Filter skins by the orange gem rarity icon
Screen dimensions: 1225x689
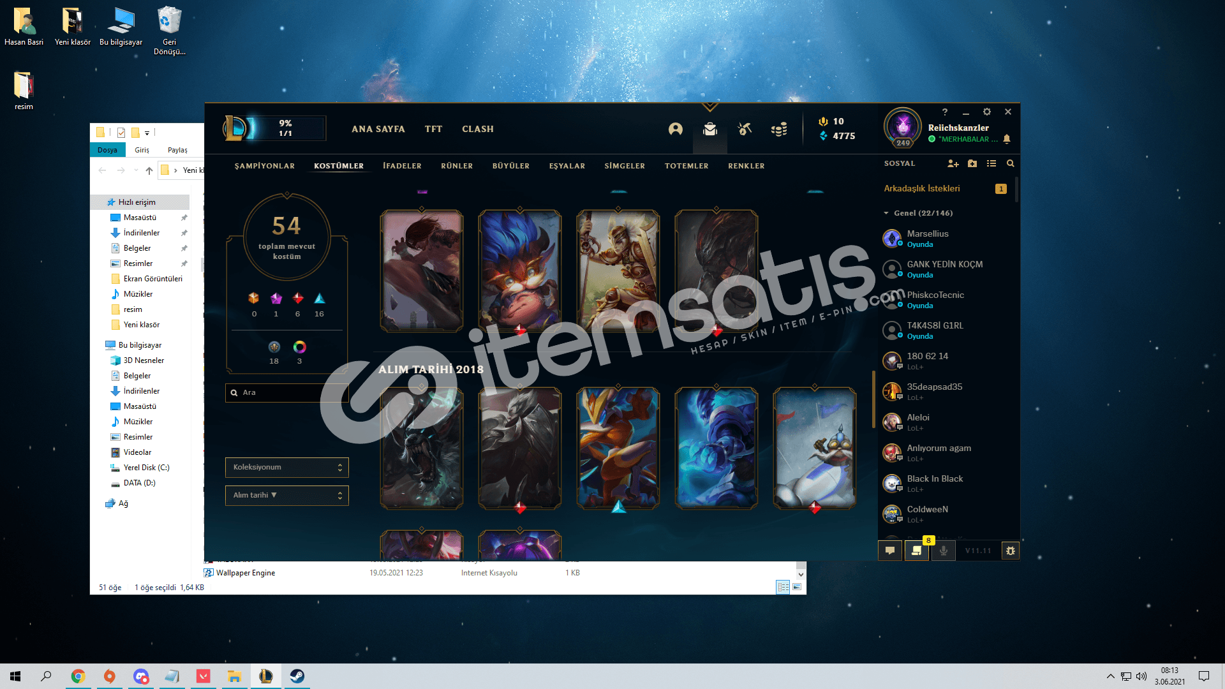[x=254, y=298]
